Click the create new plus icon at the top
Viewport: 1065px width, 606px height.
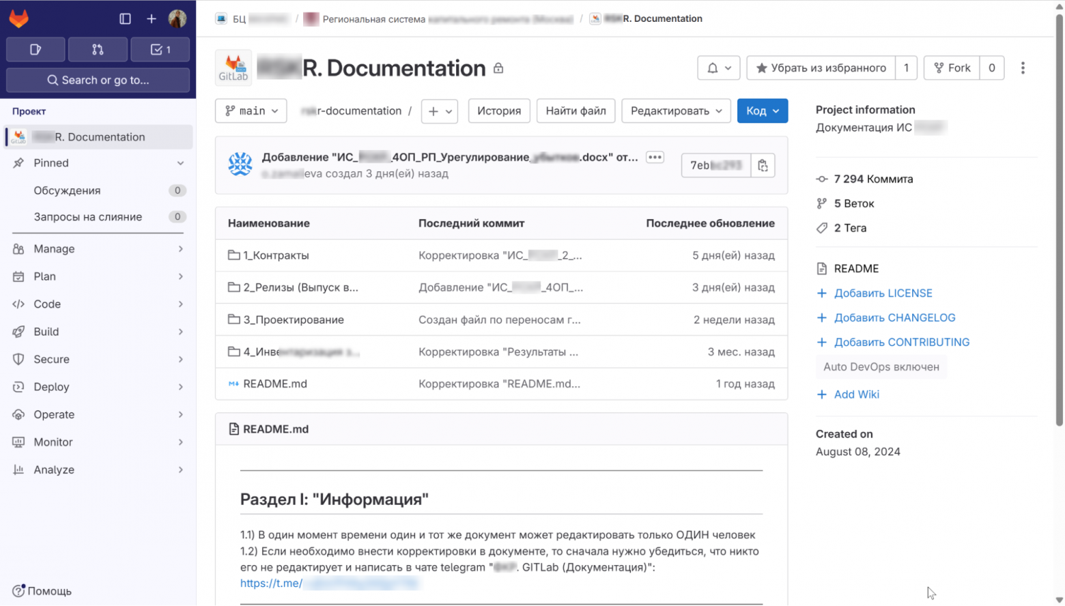coord(151,18)
